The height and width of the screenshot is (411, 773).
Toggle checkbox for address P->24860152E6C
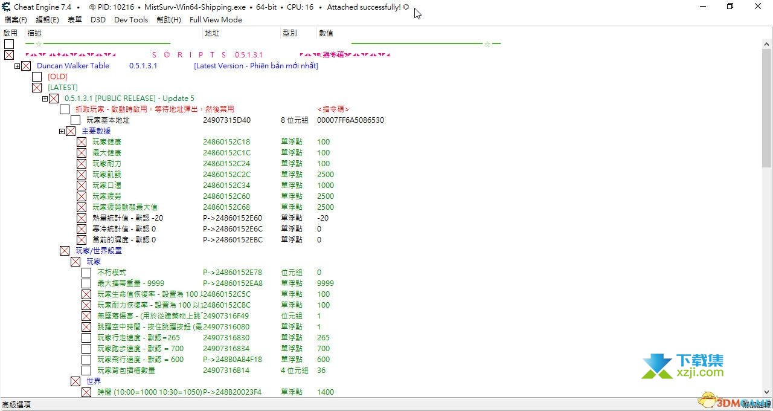(82, 229)
